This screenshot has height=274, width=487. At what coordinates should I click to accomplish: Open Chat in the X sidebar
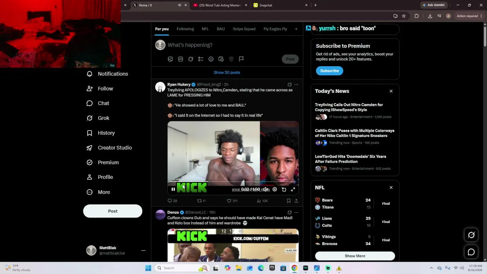point(98,103)
